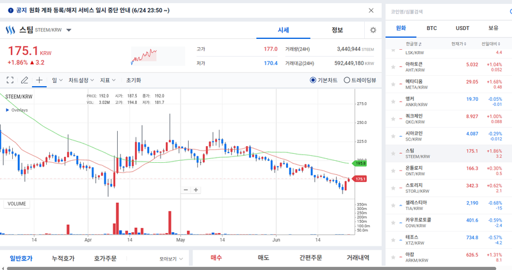Switch to 시세 tab
The height and width of the screenshot is (270, 512).
(x=283, y=30)
